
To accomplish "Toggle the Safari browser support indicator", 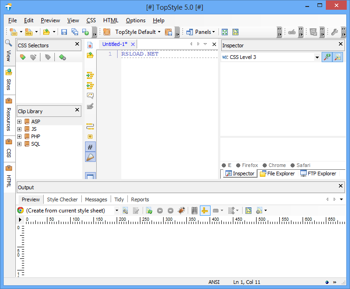I will pos(300,165).
